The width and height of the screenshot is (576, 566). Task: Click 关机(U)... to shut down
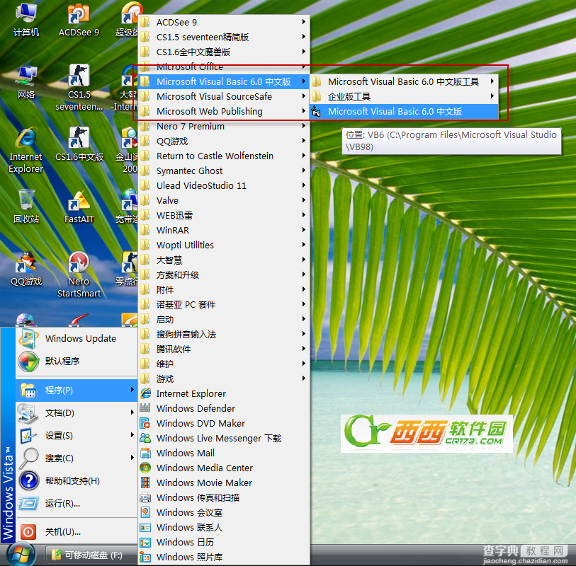(x=77, y=532)
